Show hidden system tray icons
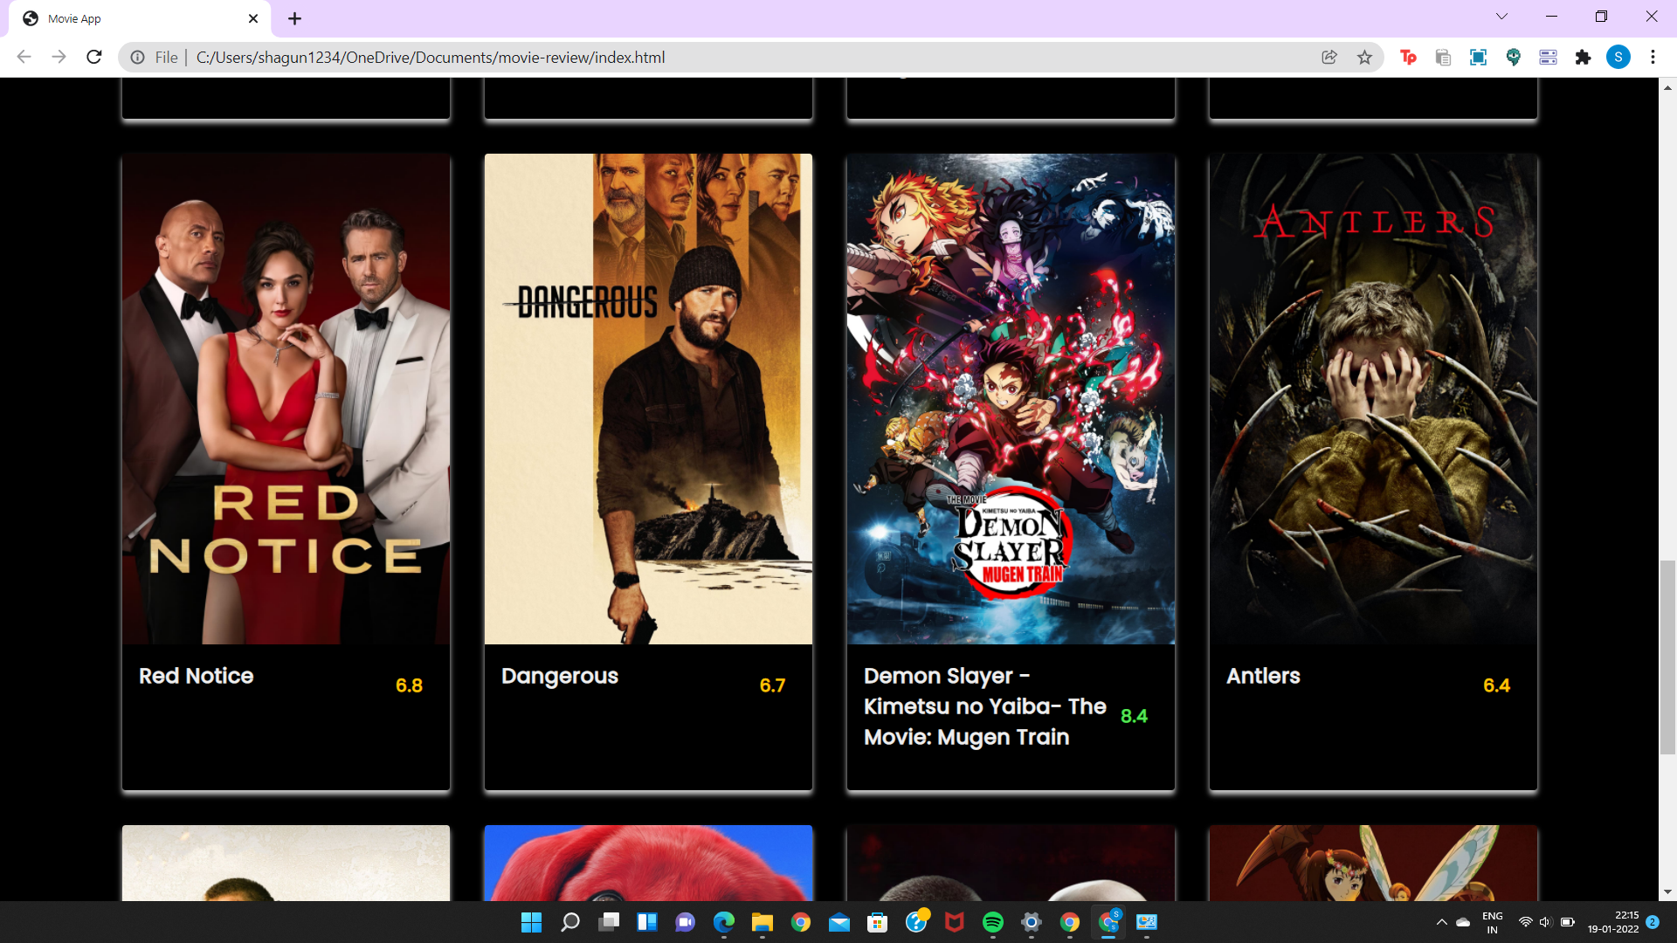This screenshot has width=1677, height=943. click(x=1441, y=922)
